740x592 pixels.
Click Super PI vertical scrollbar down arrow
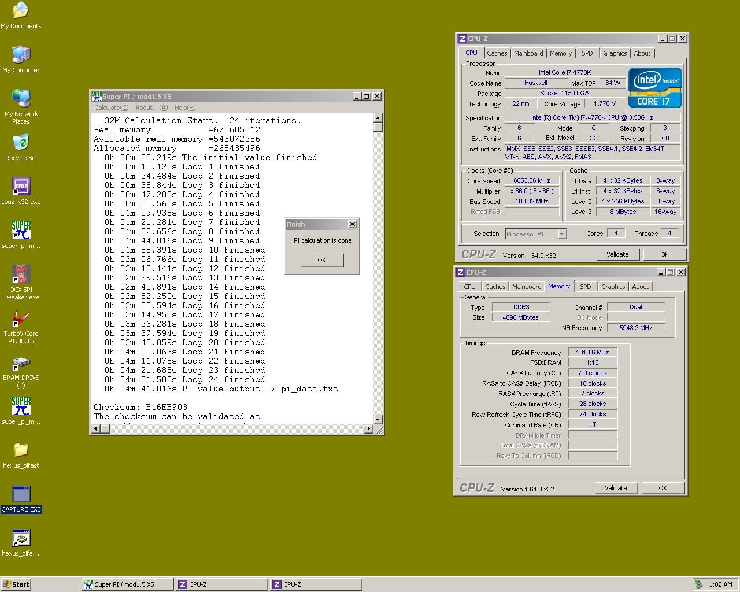tap(378, 420)
